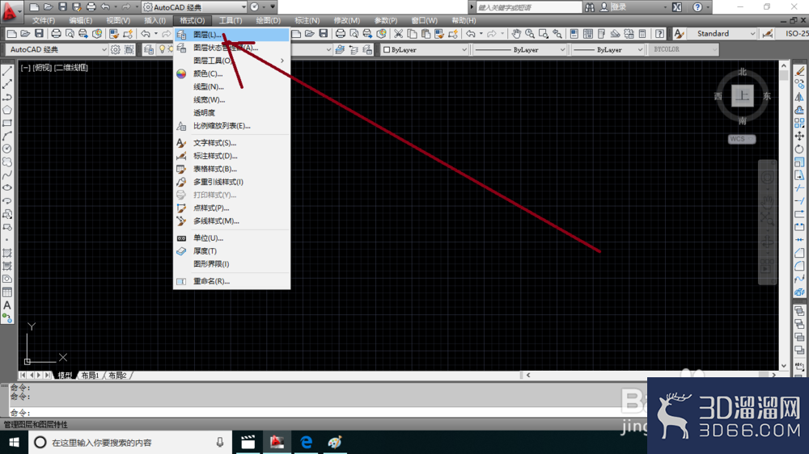
Task: Click the Zoom Window icon
Action: (544, 34)
